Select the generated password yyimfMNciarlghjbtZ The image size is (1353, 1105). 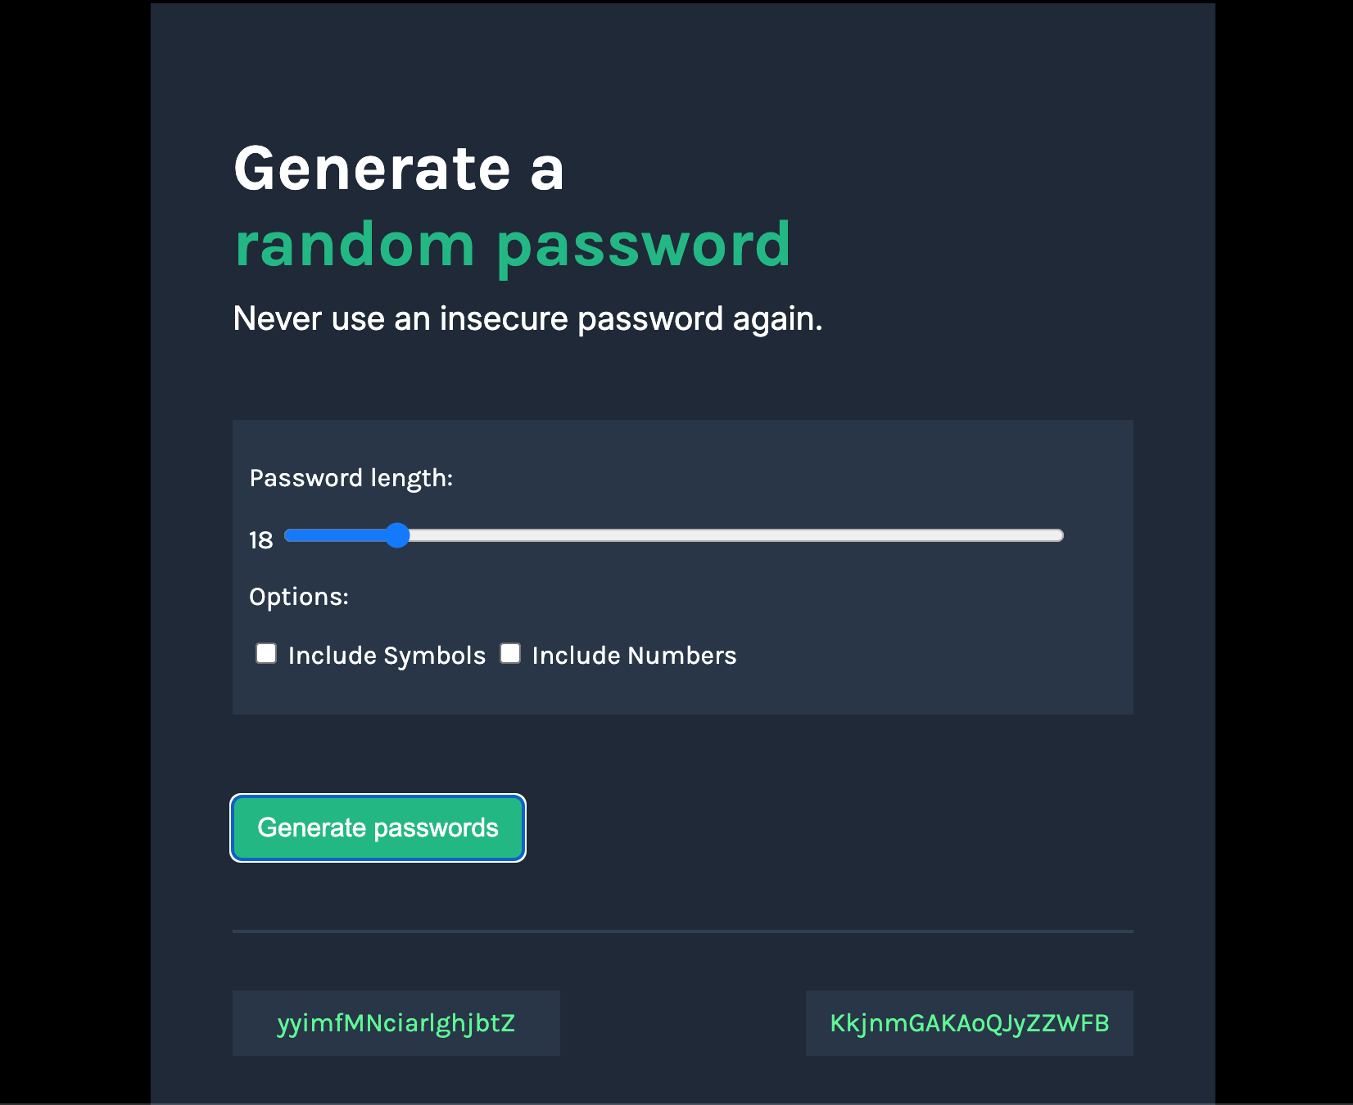(396, 1022)
